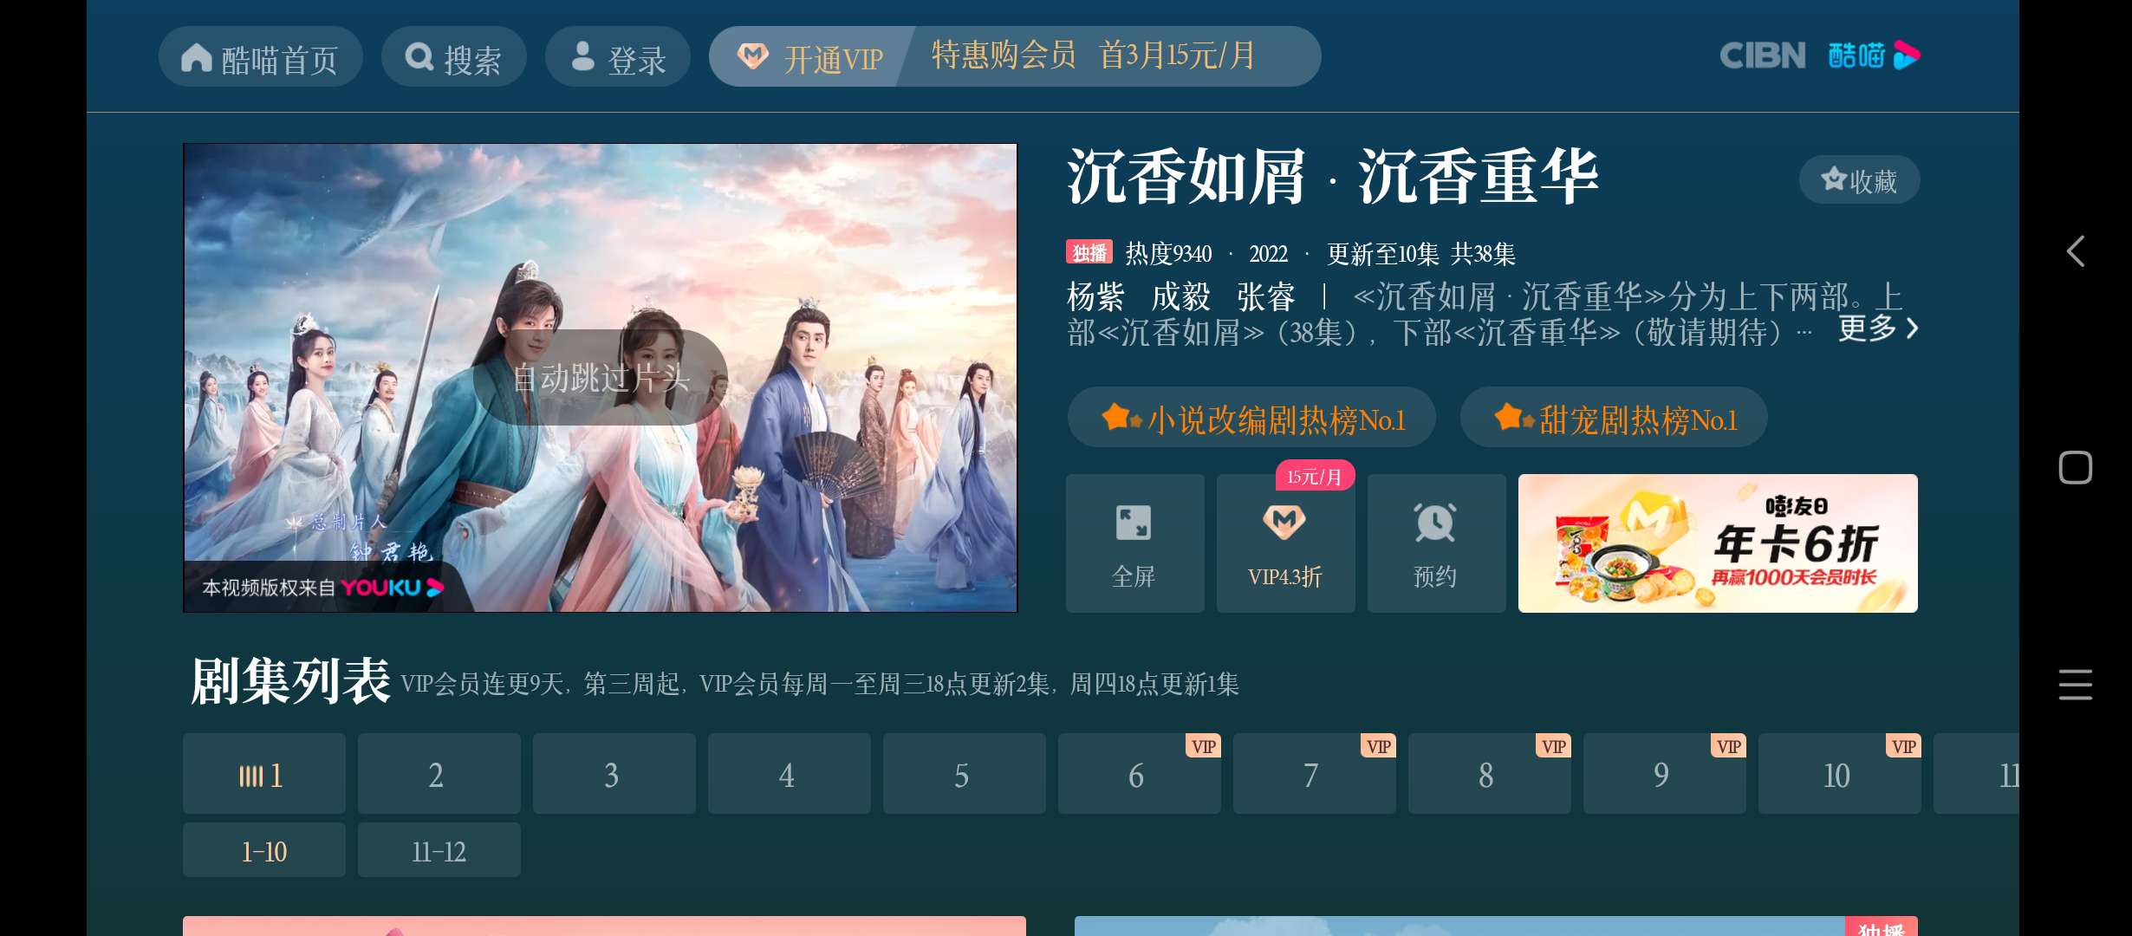Go to 酷喵首页 home button
Image resolution: width=2132 pixels, height=936 pixels.
[260, 57]
